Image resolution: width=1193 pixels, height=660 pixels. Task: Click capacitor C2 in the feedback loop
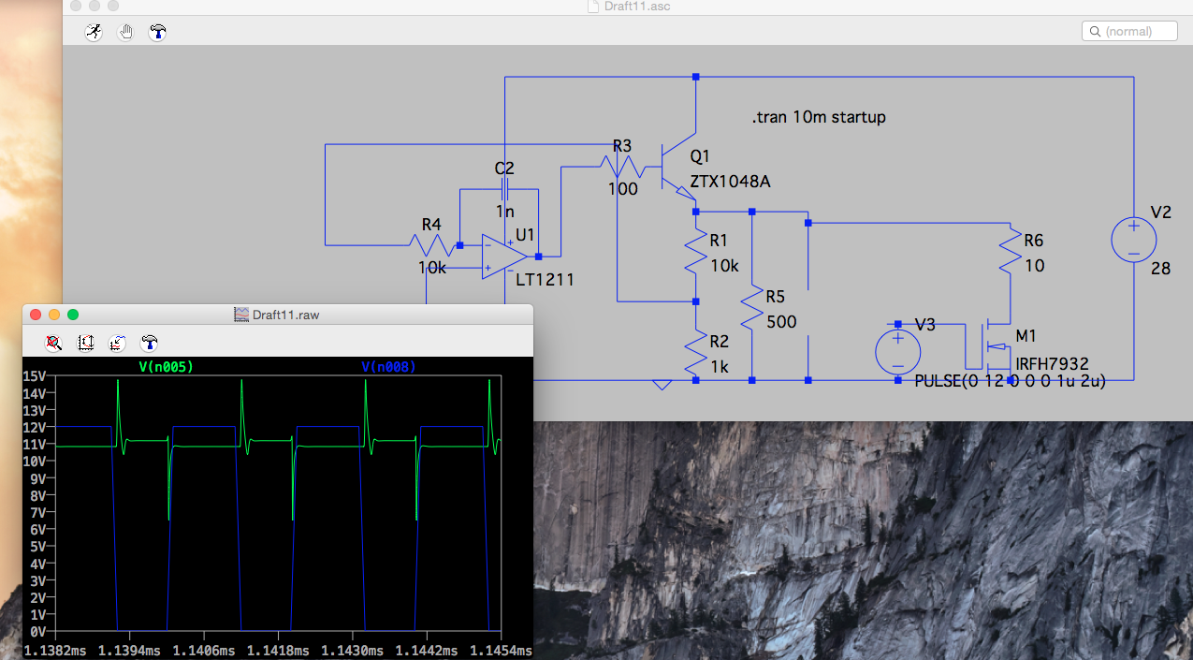(504, 190)
